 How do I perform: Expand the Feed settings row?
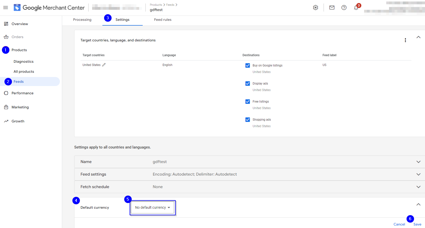tap(418, 174)
